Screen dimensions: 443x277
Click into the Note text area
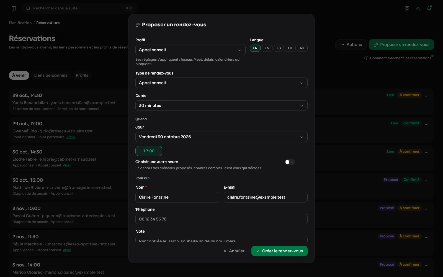[221, 239]
